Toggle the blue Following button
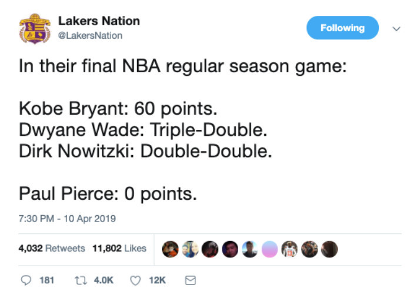This screenshot has width=407, height=288. point(342,28)
